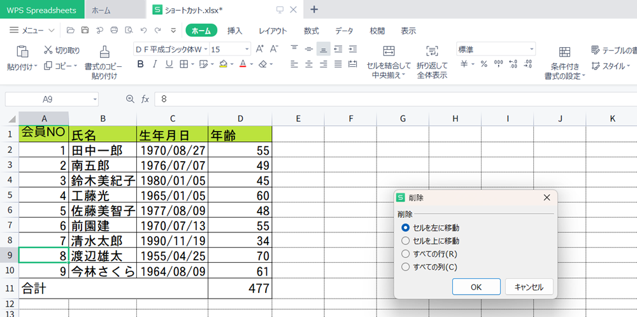
Task: Open the number format 標準 dropdown
Action: (531, 50)
